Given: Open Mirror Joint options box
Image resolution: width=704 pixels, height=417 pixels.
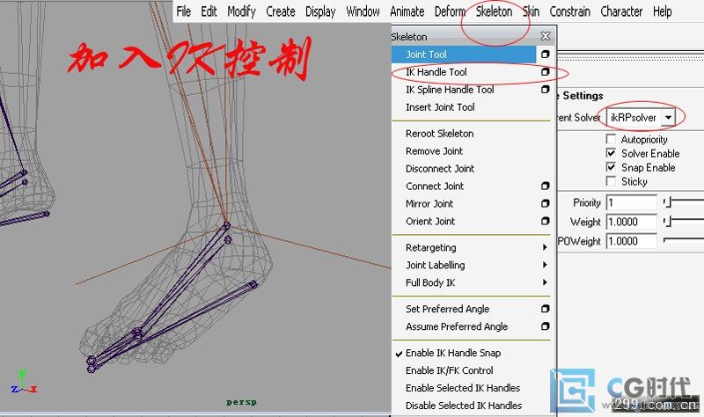Looking at the screenshot, I should [545, 203].
